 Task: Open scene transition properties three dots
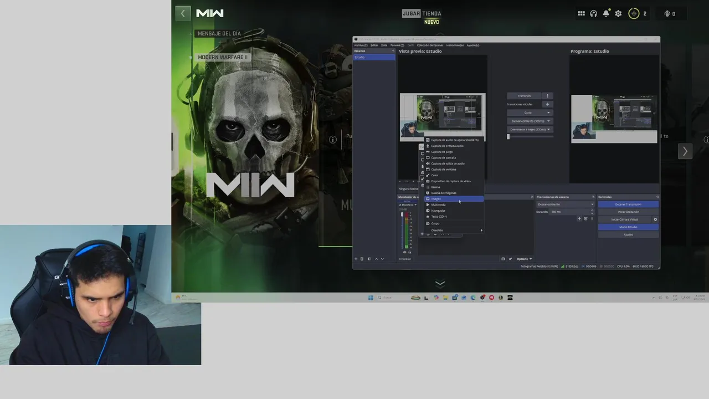pos(592,219)
